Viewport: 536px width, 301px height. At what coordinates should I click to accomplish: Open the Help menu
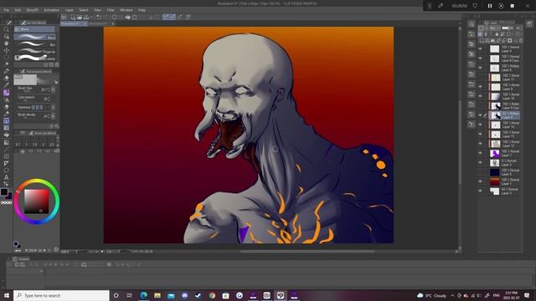click(x=142, y=10)
